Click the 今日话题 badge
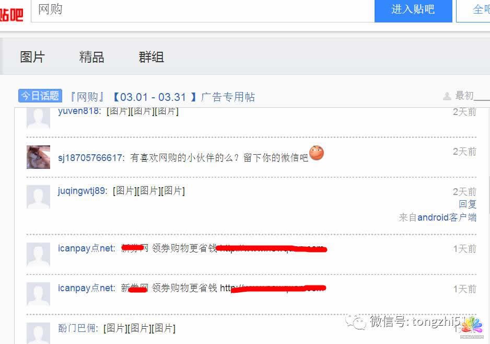 click(40, 96)
